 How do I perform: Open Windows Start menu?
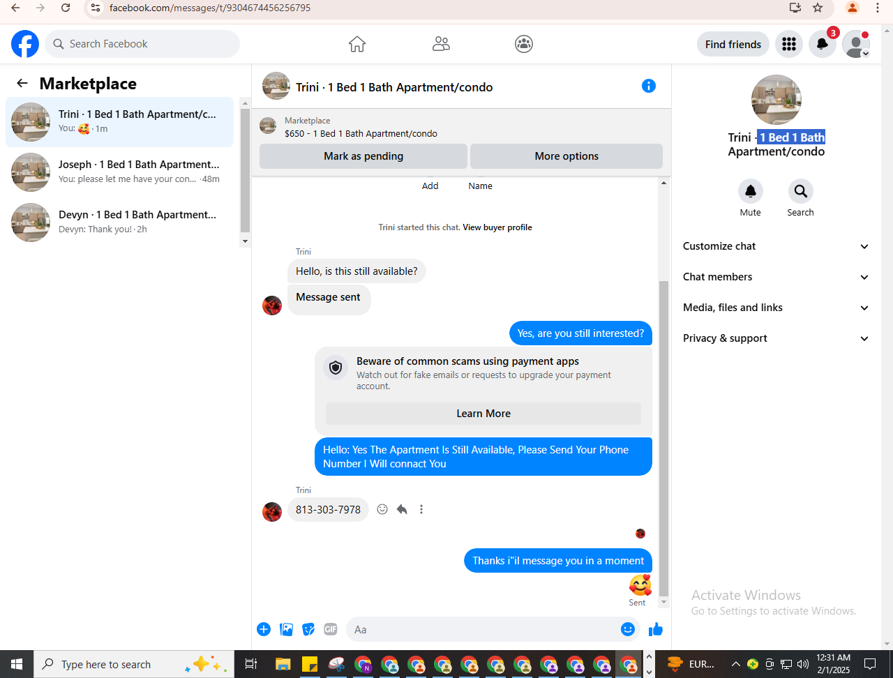pyautogui.click(x=17, y=664)
